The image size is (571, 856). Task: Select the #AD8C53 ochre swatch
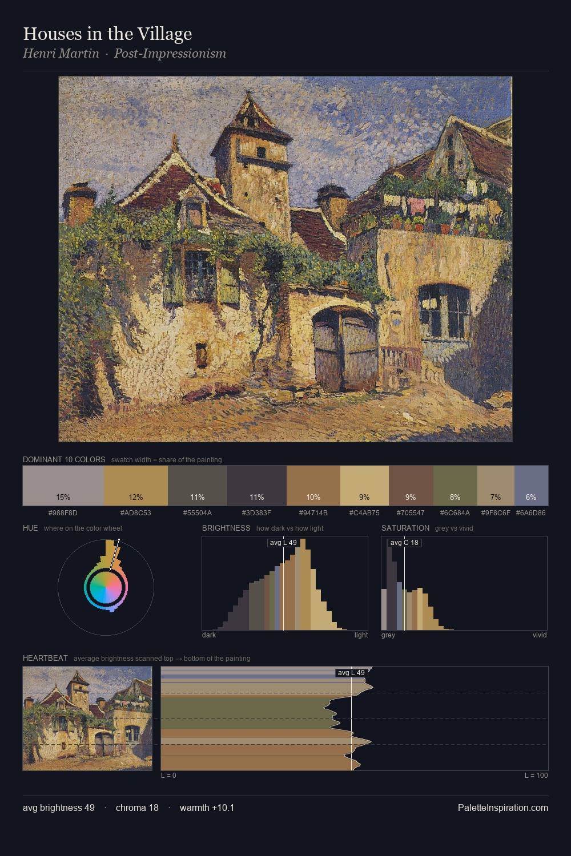(x=136, y=486)
